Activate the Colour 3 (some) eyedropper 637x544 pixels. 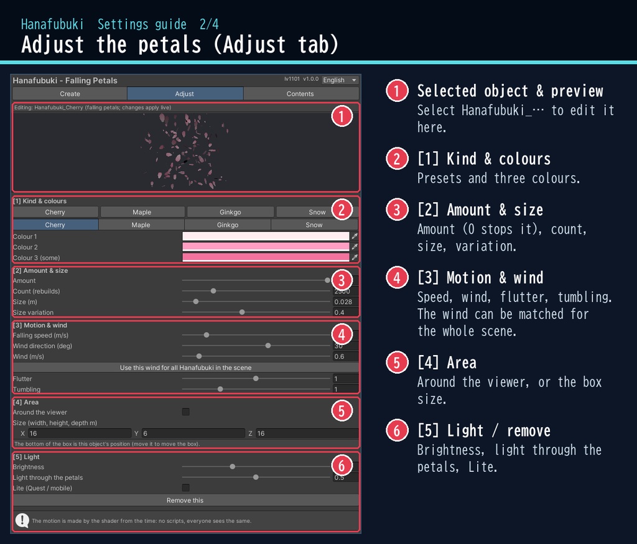pos(355,257)
